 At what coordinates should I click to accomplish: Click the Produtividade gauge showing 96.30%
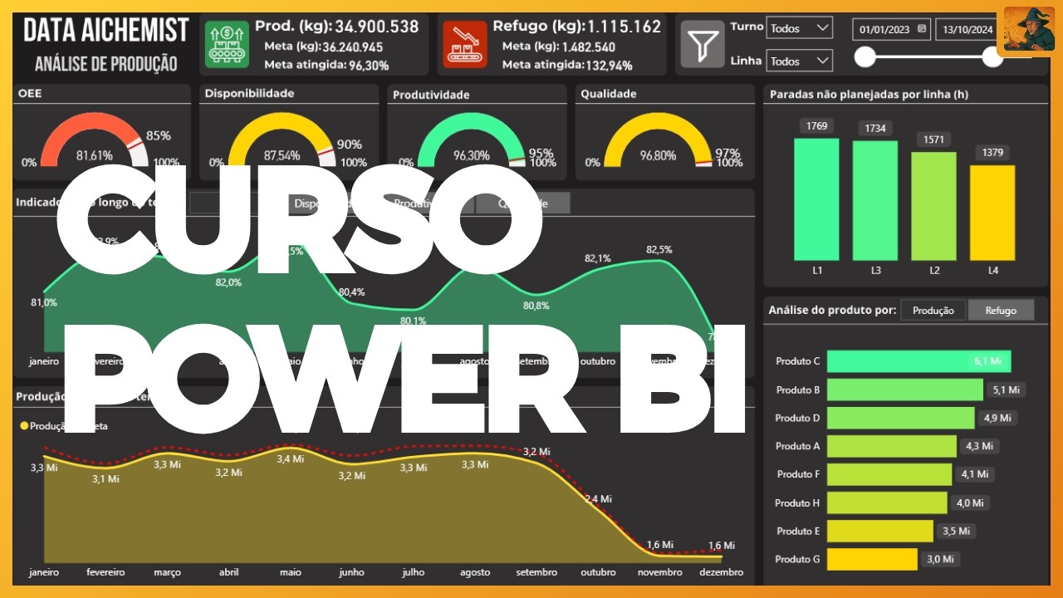click(x=471, y=140)
